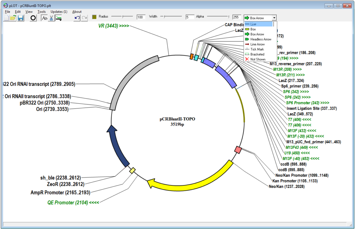The image size is (356, 230).
Task: Open the Updates (1) menu
Action: click(59, 12)
